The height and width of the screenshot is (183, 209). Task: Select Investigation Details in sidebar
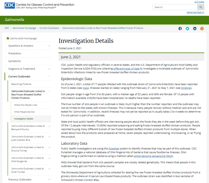pyautogui.click(x=24, y=119)
